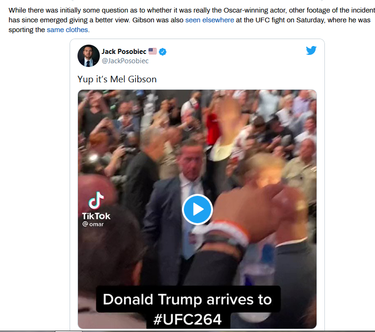375x332 pixels.
Task: Click the @omar TikTok handle
Action: point(93,224)
